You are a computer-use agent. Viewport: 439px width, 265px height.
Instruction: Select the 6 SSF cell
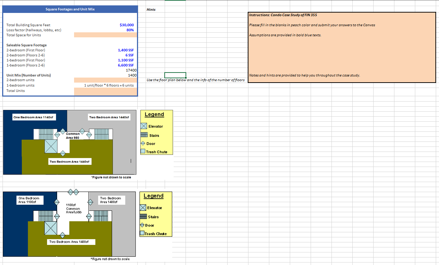pos(105,55)
